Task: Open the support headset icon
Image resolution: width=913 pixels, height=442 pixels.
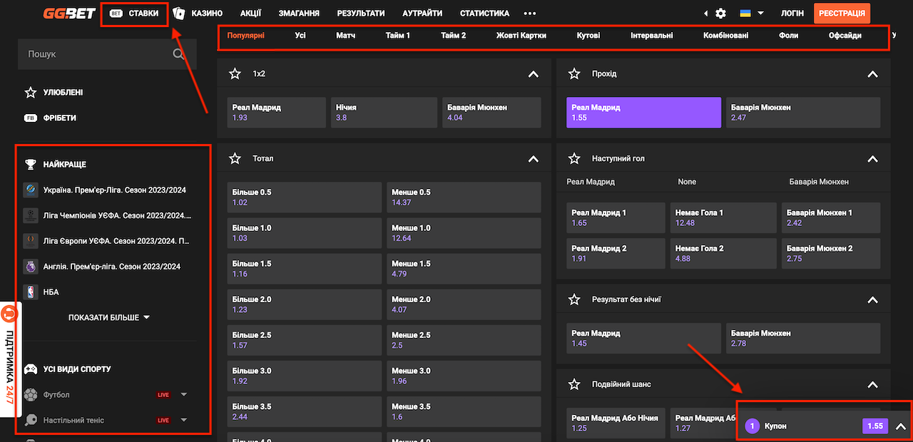Action: (x=9, y=313)
